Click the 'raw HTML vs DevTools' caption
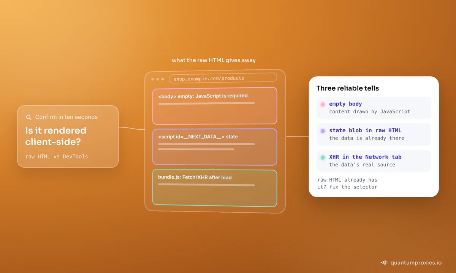 [57, 156]
